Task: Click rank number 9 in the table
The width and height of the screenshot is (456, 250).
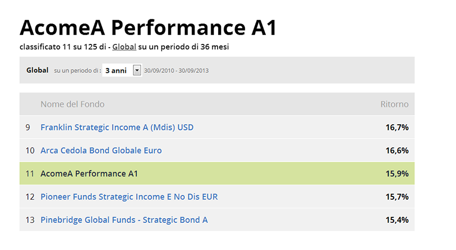Action: pyautogui.click(x=28, y=127)
